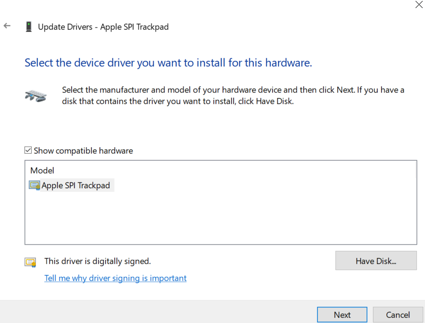This screenshot has height=323, width=425.
Task: Uncheck the Show compatible hardware checkbox
Action: coord(28,151)
